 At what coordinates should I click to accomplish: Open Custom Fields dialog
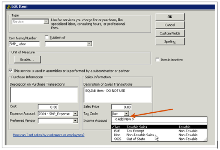click(x=170, y=33)
